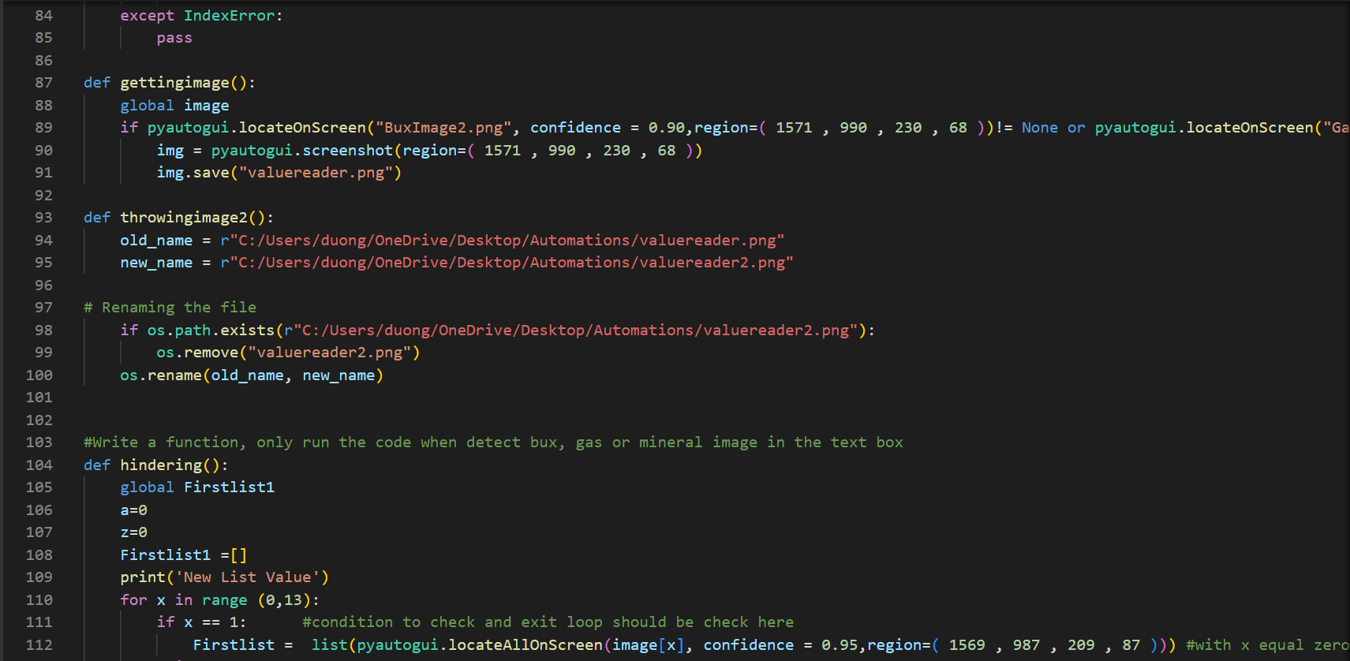The width and height of the screenshot is (1350, 661).
Task: Click the valuereader2.png path string on line 95
Action: click(507, 263)
